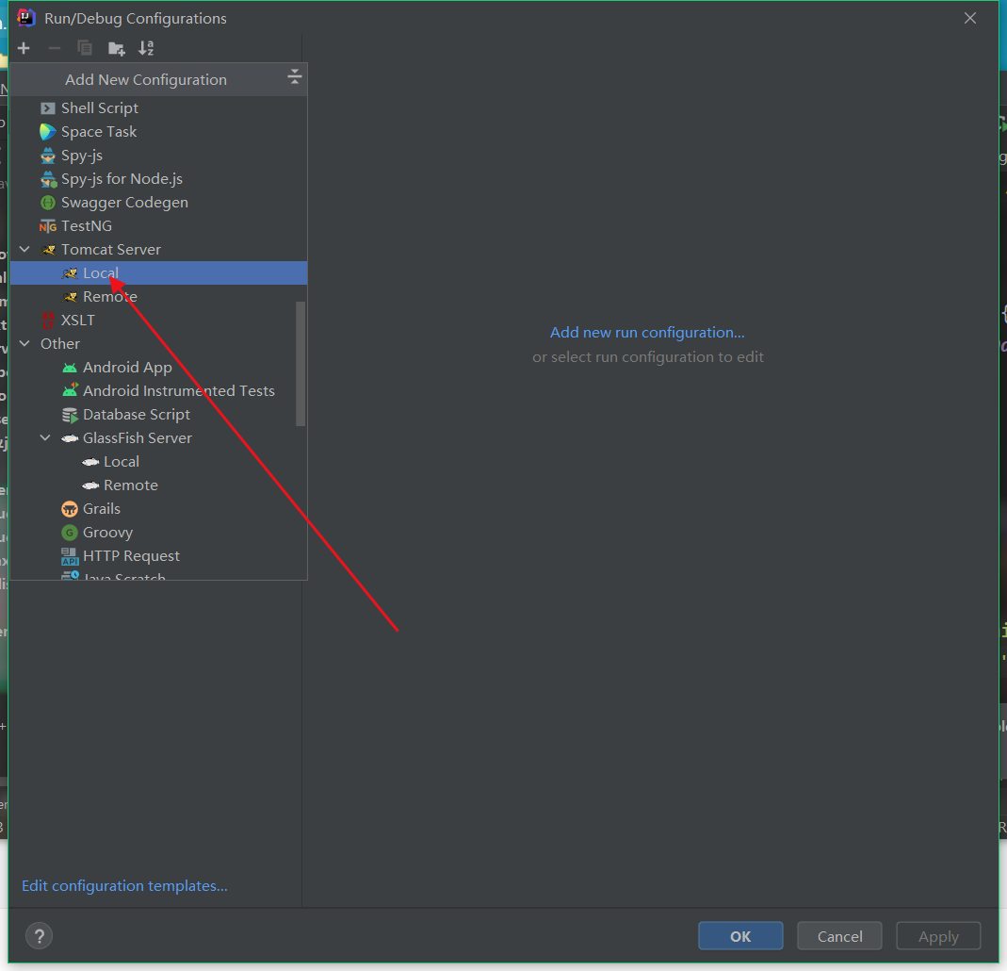
Task: Click the Create New Folder icon
Action: point(116,48)
